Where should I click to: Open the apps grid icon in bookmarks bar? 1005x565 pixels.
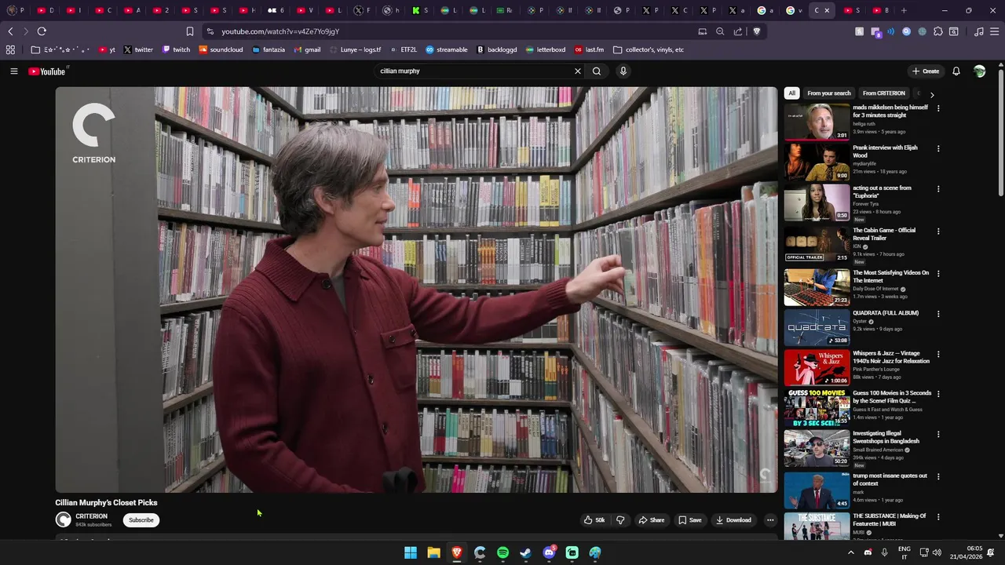10,49
